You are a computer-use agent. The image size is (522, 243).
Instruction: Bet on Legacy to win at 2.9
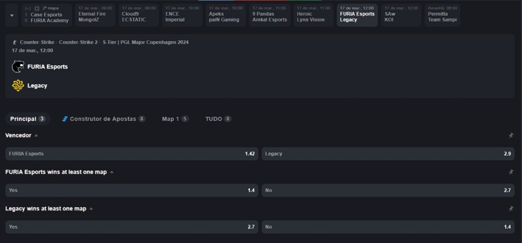(388, 154)
